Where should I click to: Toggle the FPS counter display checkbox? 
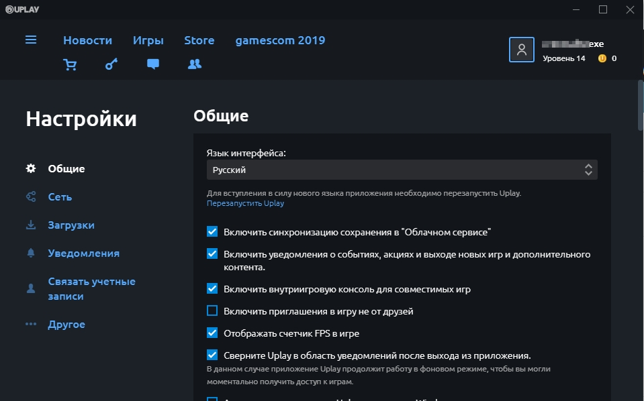point(212,333)
